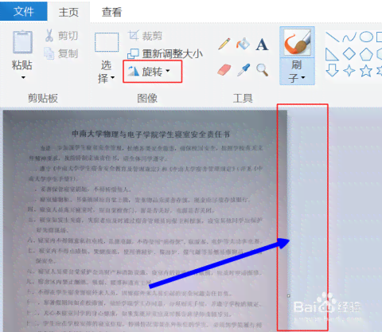Click the document title in the canvas image

tap(150, 134)
